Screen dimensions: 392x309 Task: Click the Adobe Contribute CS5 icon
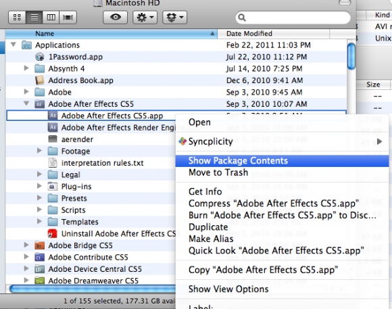[39, 257]
